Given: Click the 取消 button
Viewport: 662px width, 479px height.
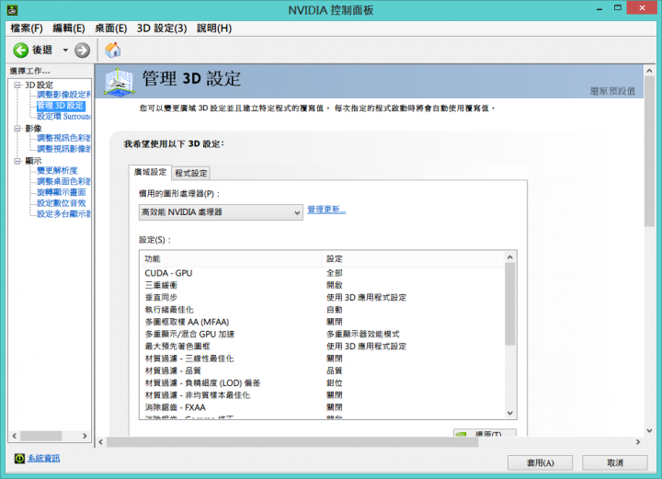Looking at the screenshot, I should pos(615,463).
